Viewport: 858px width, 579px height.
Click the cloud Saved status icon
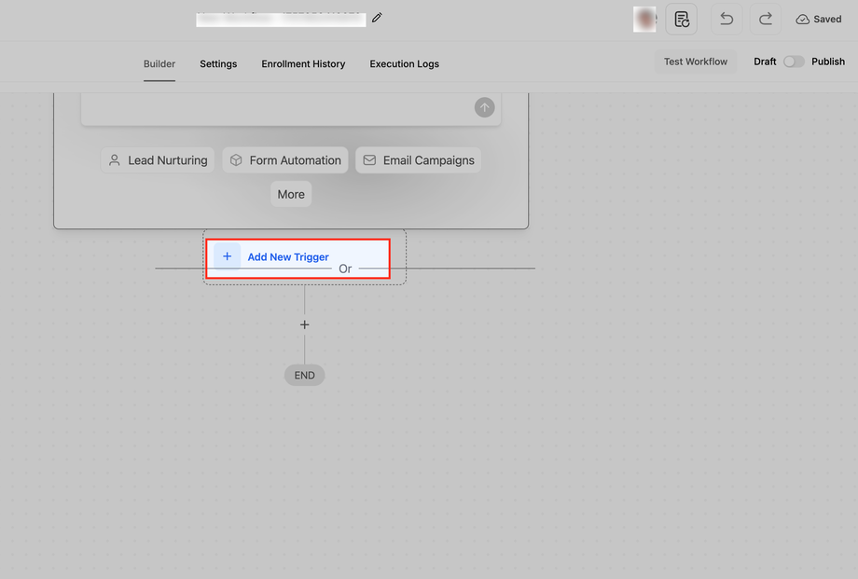click(x=803, y=20)
